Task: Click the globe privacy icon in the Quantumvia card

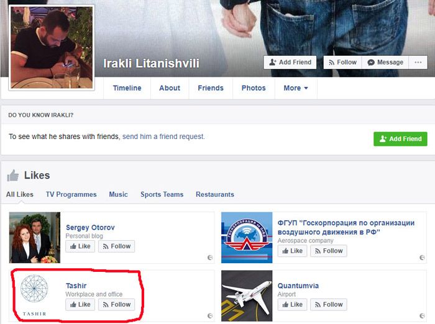Action: click(422, 316)
